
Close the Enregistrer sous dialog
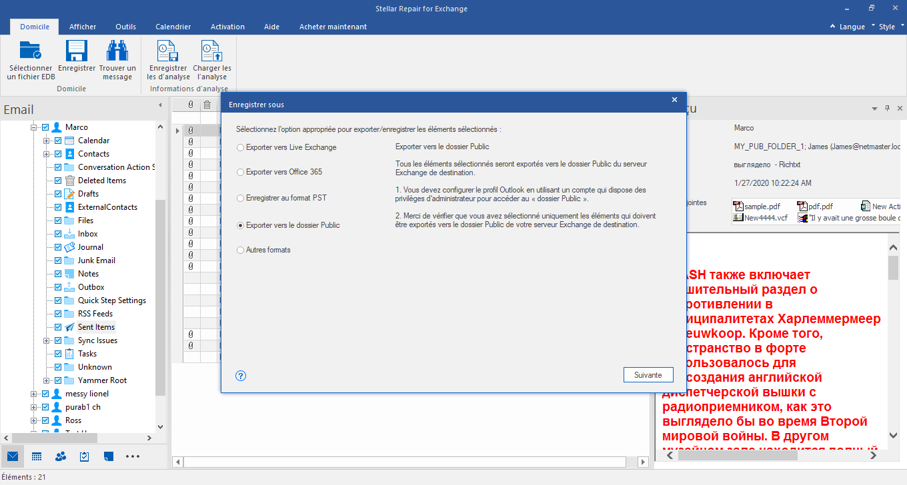click(x=674, y=100)
